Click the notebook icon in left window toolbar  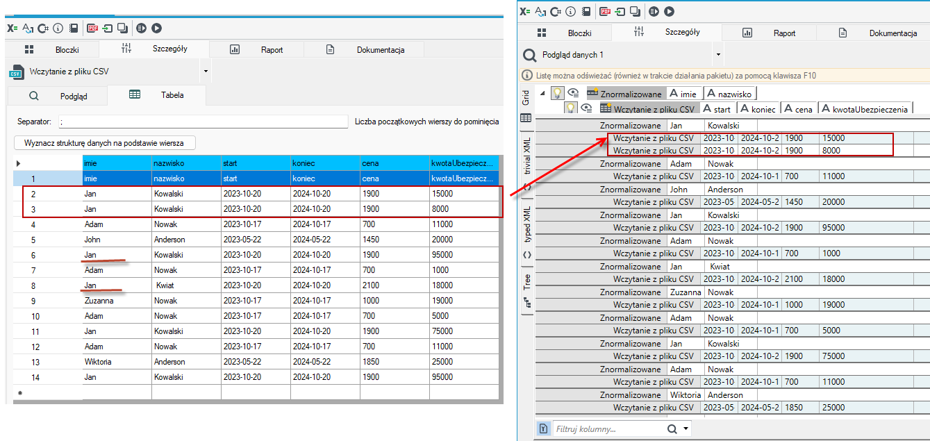point(73,28)
